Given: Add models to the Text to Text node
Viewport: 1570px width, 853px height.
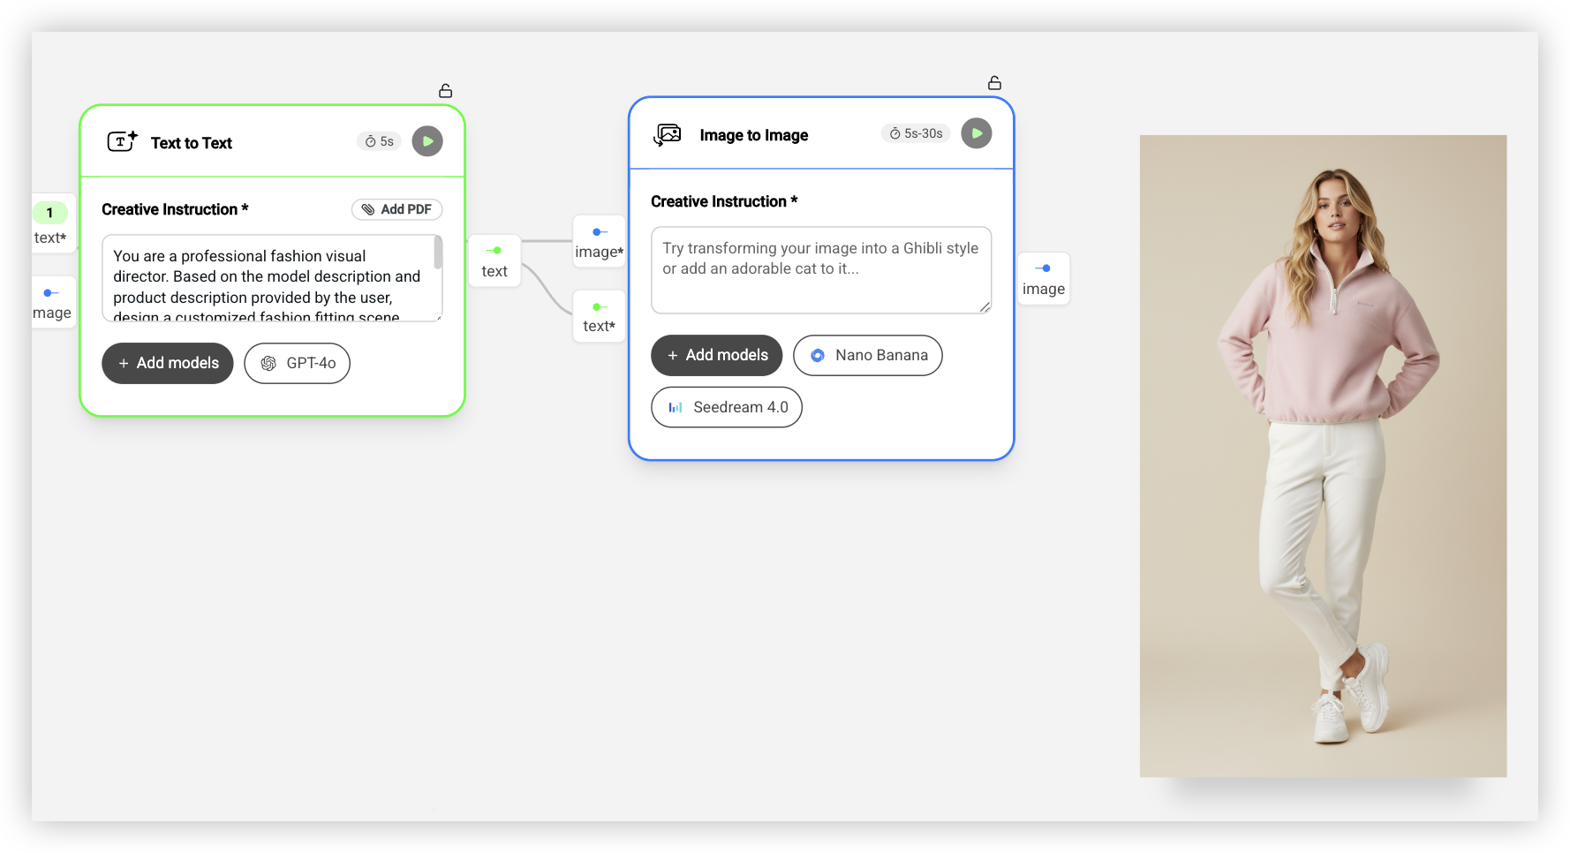Looking at the screenshot, I should coord(168,363).
